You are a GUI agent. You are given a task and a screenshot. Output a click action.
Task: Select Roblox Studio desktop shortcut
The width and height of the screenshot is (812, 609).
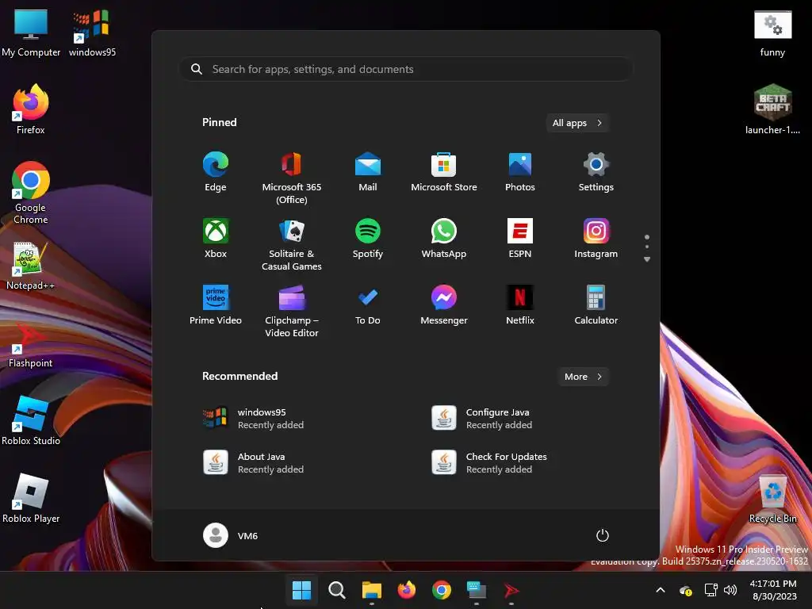[31, 420]
